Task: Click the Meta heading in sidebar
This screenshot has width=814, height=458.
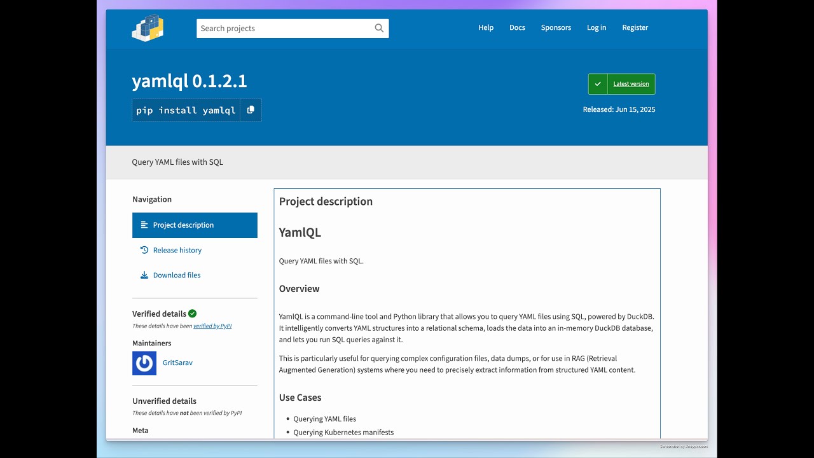Action: [141, 431]
